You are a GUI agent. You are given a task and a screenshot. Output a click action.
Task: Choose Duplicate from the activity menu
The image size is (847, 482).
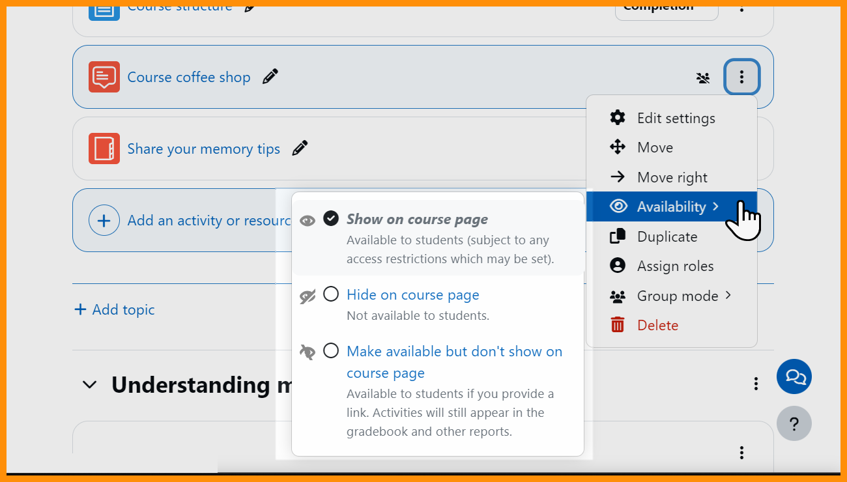click(667, 236)
